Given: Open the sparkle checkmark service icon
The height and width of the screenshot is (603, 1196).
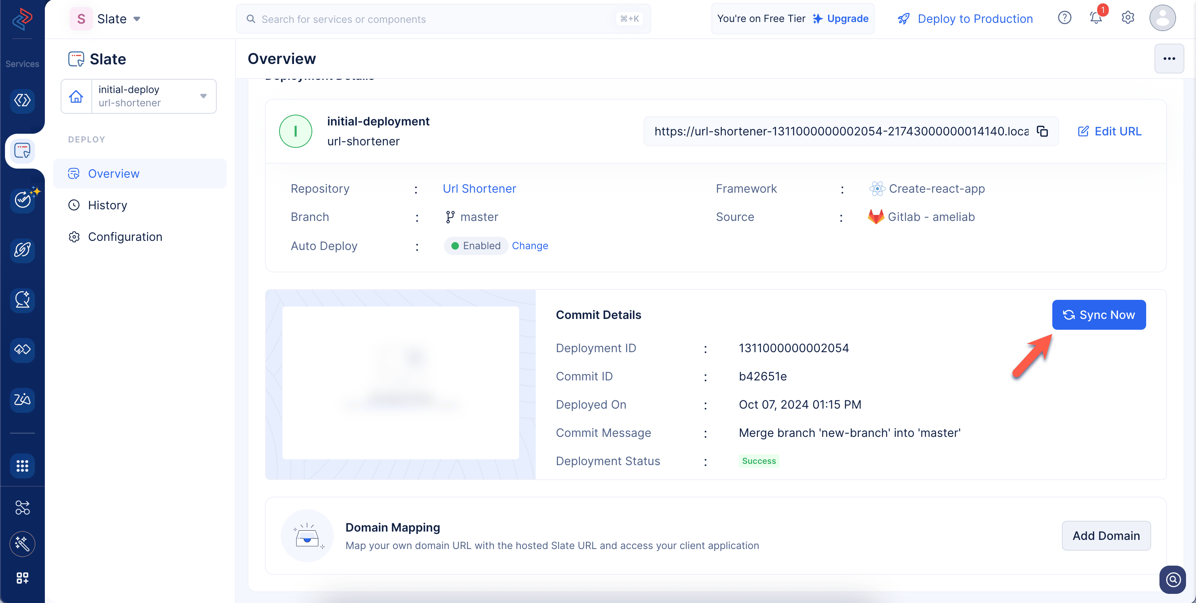Looking at the screenshot, I should point(22,200).
